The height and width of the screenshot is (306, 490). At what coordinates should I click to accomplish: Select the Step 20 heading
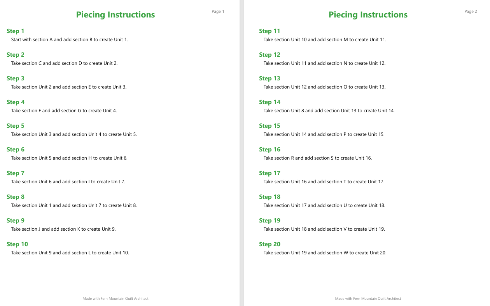[x=269, y=244]
